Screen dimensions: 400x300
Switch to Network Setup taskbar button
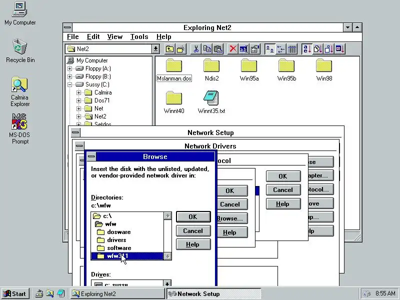(214, 293)
